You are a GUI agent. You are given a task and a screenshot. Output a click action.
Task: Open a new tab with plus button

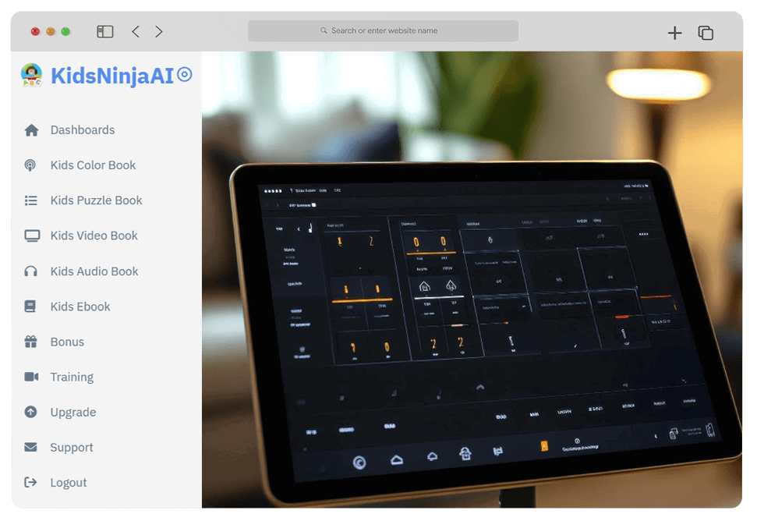point(675,32)
